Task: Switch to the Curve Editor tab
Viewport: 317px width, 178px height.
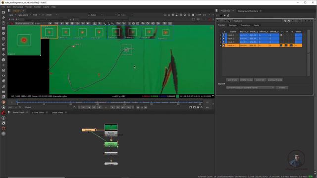Action: [38, 112]
